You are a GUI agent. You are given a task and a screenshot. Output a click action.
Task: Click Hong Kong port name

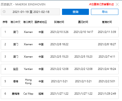click(28, 81)
